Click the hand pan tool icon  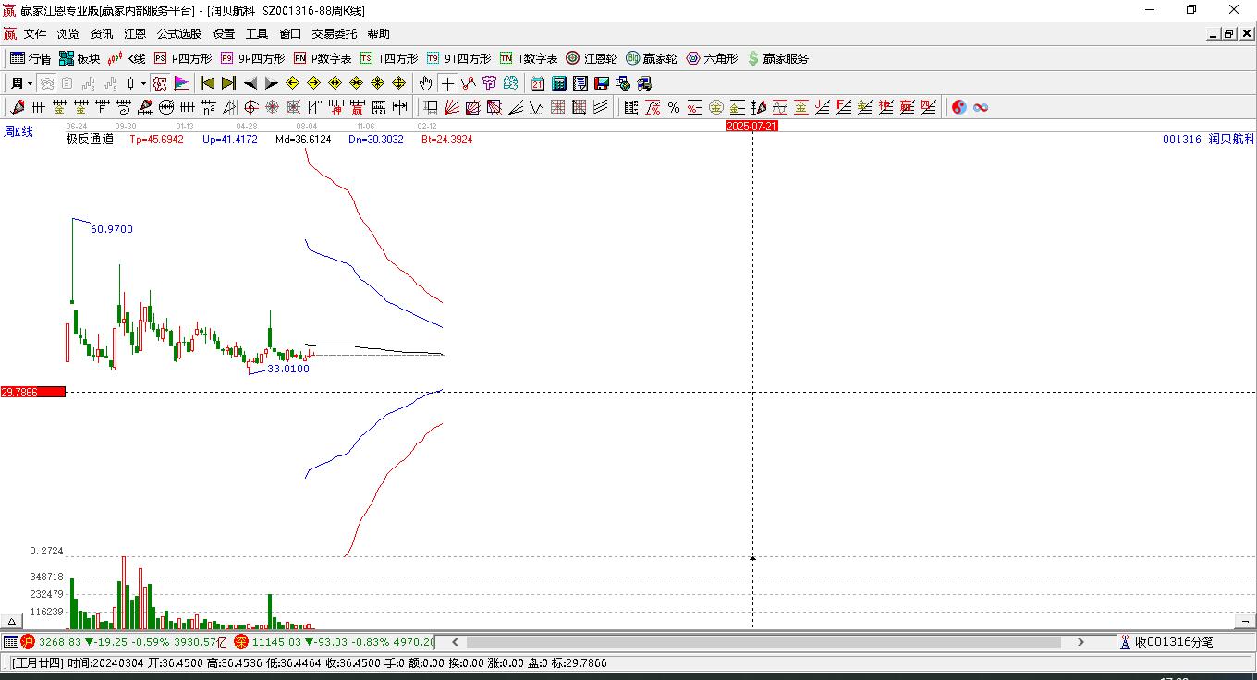pos(425,83)
